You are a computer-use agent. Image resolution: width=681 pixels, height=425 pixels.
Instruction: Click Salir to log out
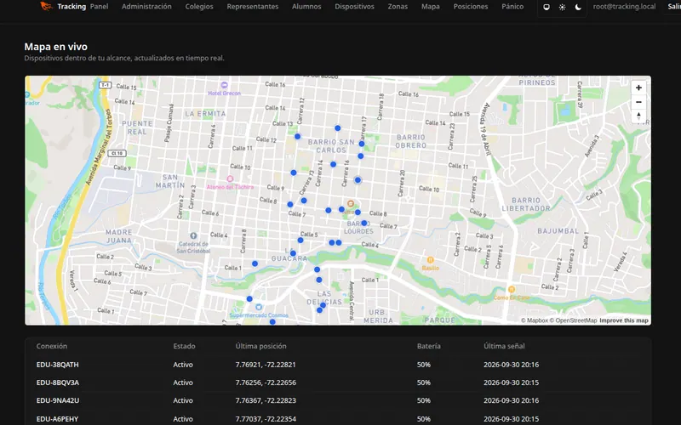(x=674, y=7)
